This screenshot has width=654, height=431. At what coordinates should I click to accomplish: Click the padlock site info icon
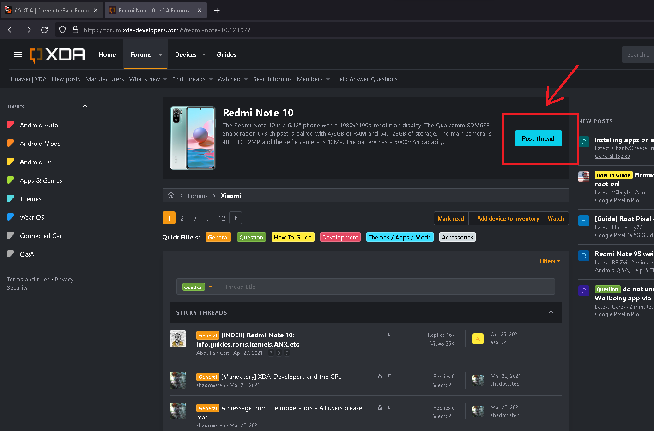pos(75,30)
